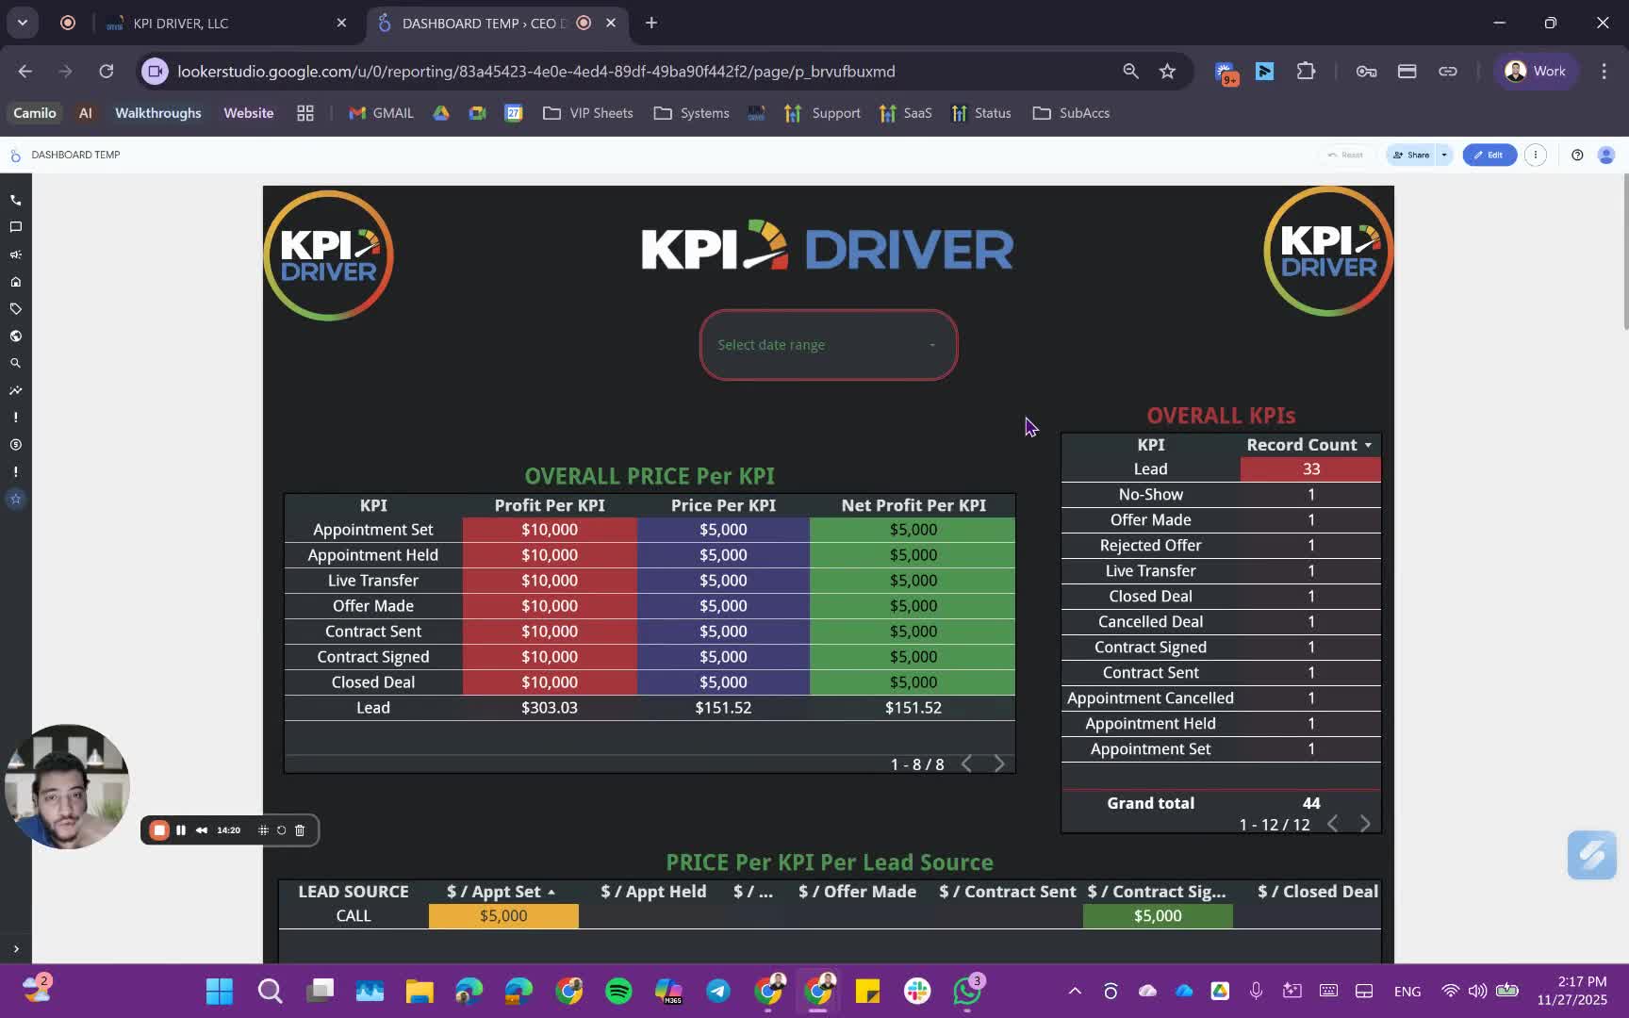Image resolution: width=1629 pixels, height=1018 pixels.
Task: Open the Looker Studio account avatar
Action: coord(1606,155)
